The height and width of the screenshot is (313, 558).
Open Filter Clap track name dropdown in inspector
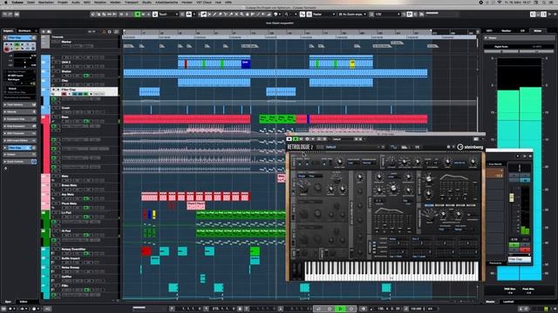(19, 37)
